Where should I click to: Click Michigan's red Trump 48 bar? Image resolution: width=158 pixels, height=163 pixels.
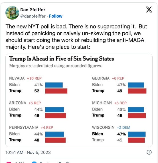coord(137,116)
